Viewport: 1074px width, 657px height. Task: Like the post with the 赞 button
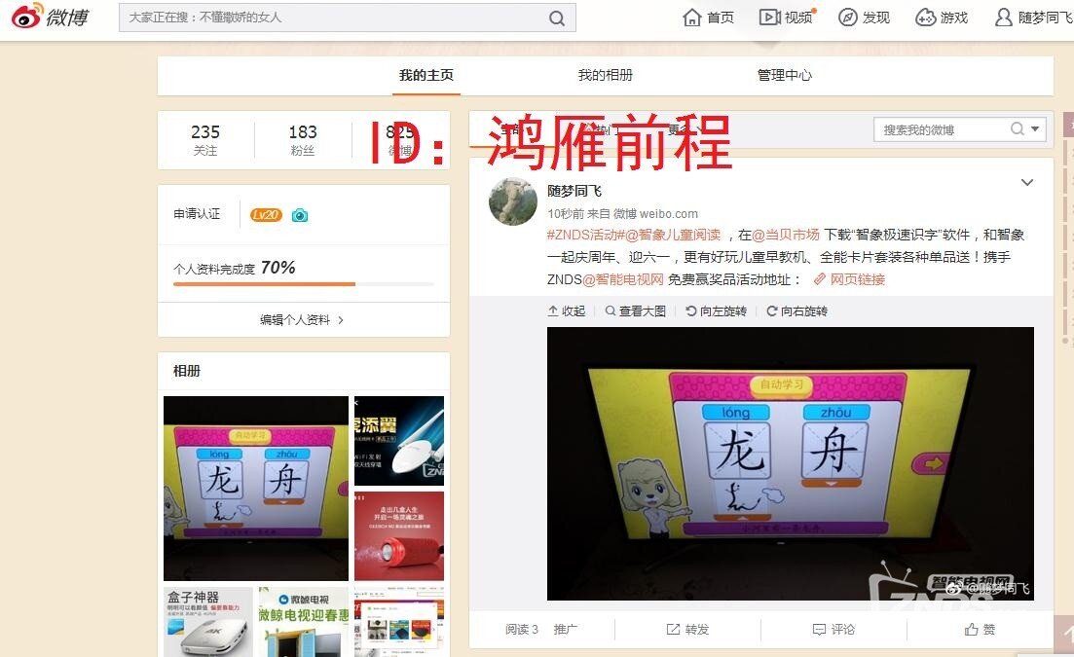979,630
